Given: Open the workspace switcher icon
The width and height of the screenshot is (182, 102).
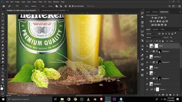Looking at the screenshot, I should point(174,6).
